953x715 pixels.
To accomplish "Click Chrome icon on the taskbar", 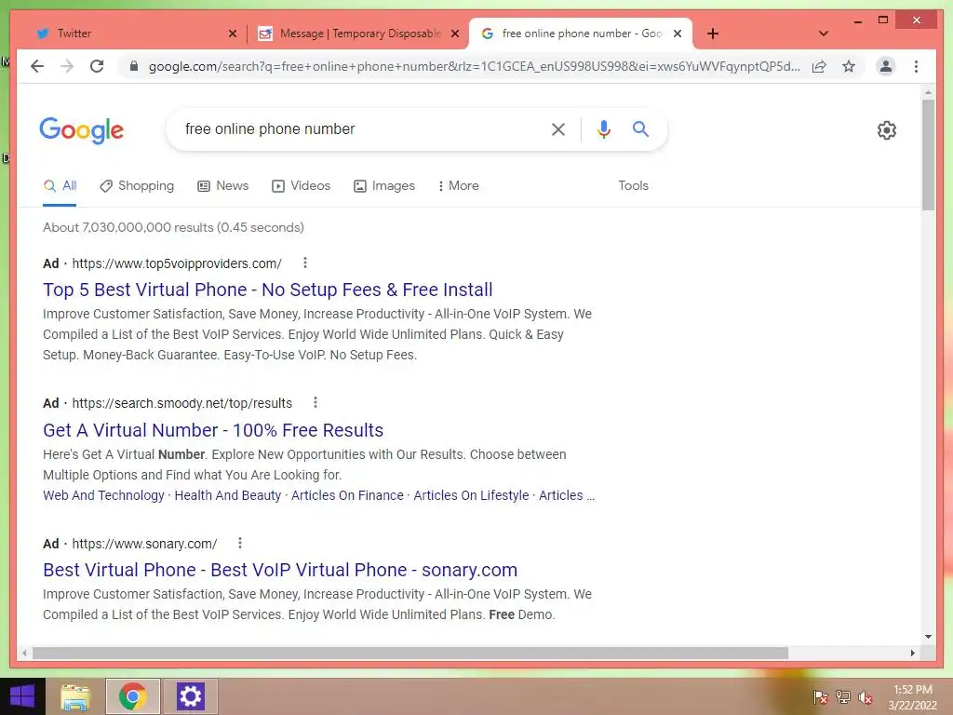I will (x=132, y=696).
